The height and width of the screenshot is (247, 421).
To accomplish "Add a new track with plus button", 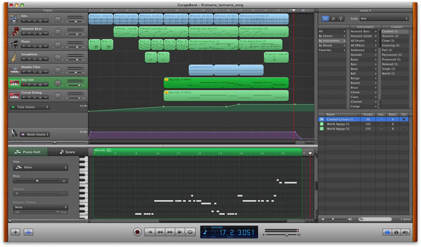I will [x=15, y=232].
